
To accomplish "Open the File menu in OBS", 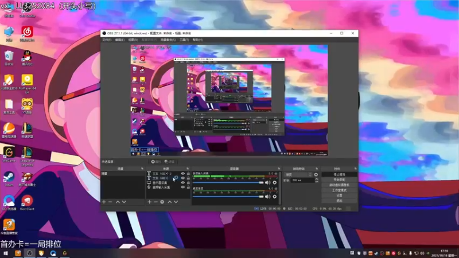I will [107, 40].
